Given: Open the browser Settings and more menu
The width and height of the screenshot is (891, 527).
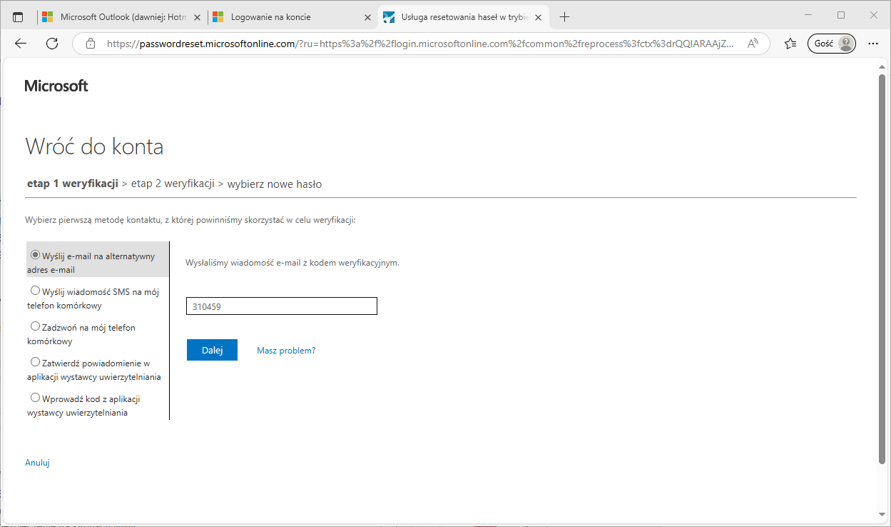Looking at the screenshot, I should [873, 44].
